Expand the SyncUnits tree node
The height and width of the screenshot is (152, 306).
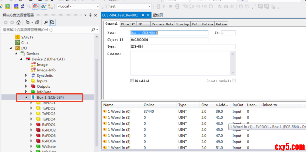pos(26,75)
